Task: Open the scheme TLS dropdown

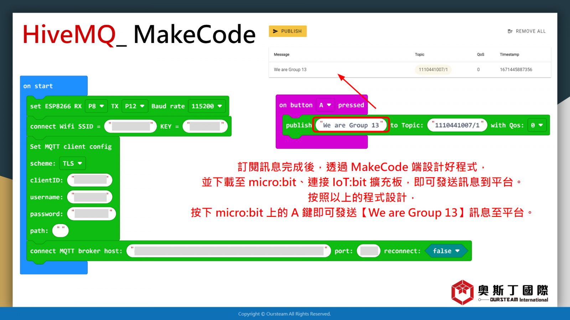Action: (72, 163)
